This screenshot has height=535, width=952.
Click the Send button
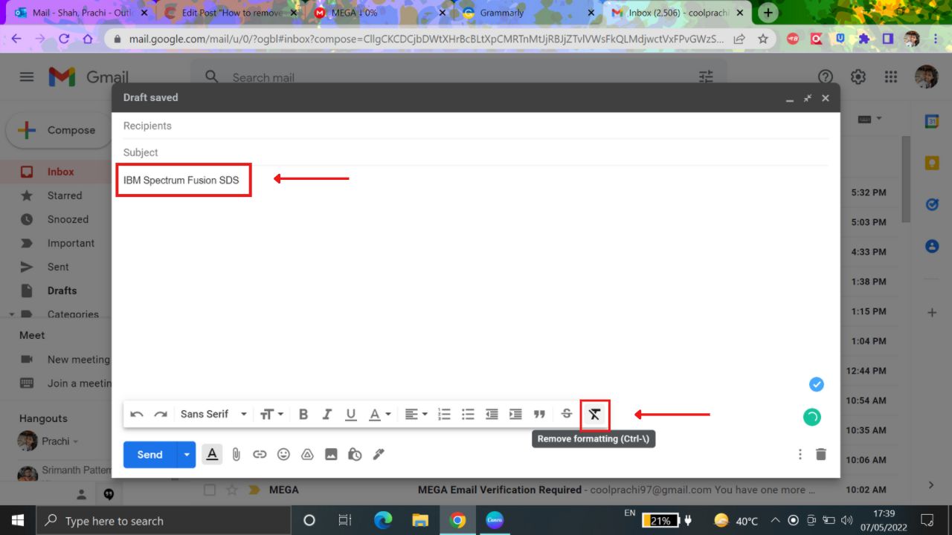[x=149, y=455]
